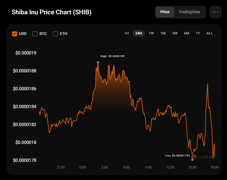Click the Low: $0.00001781 label
227x180 pixels.
point(177,156)
